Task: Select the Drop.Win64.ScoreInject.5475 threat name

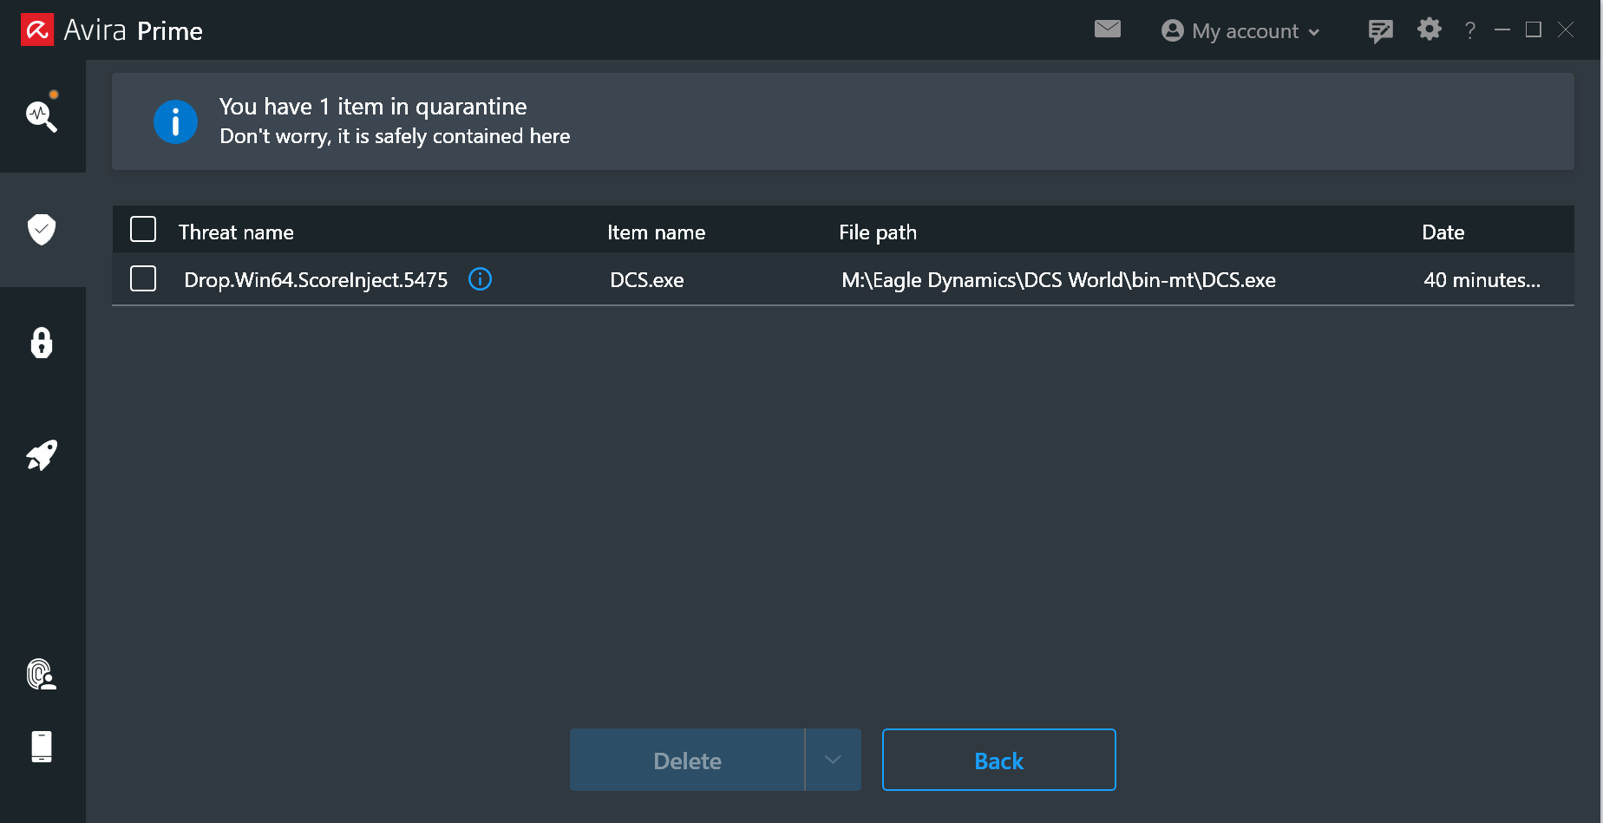Action: [x=316, y=280]
